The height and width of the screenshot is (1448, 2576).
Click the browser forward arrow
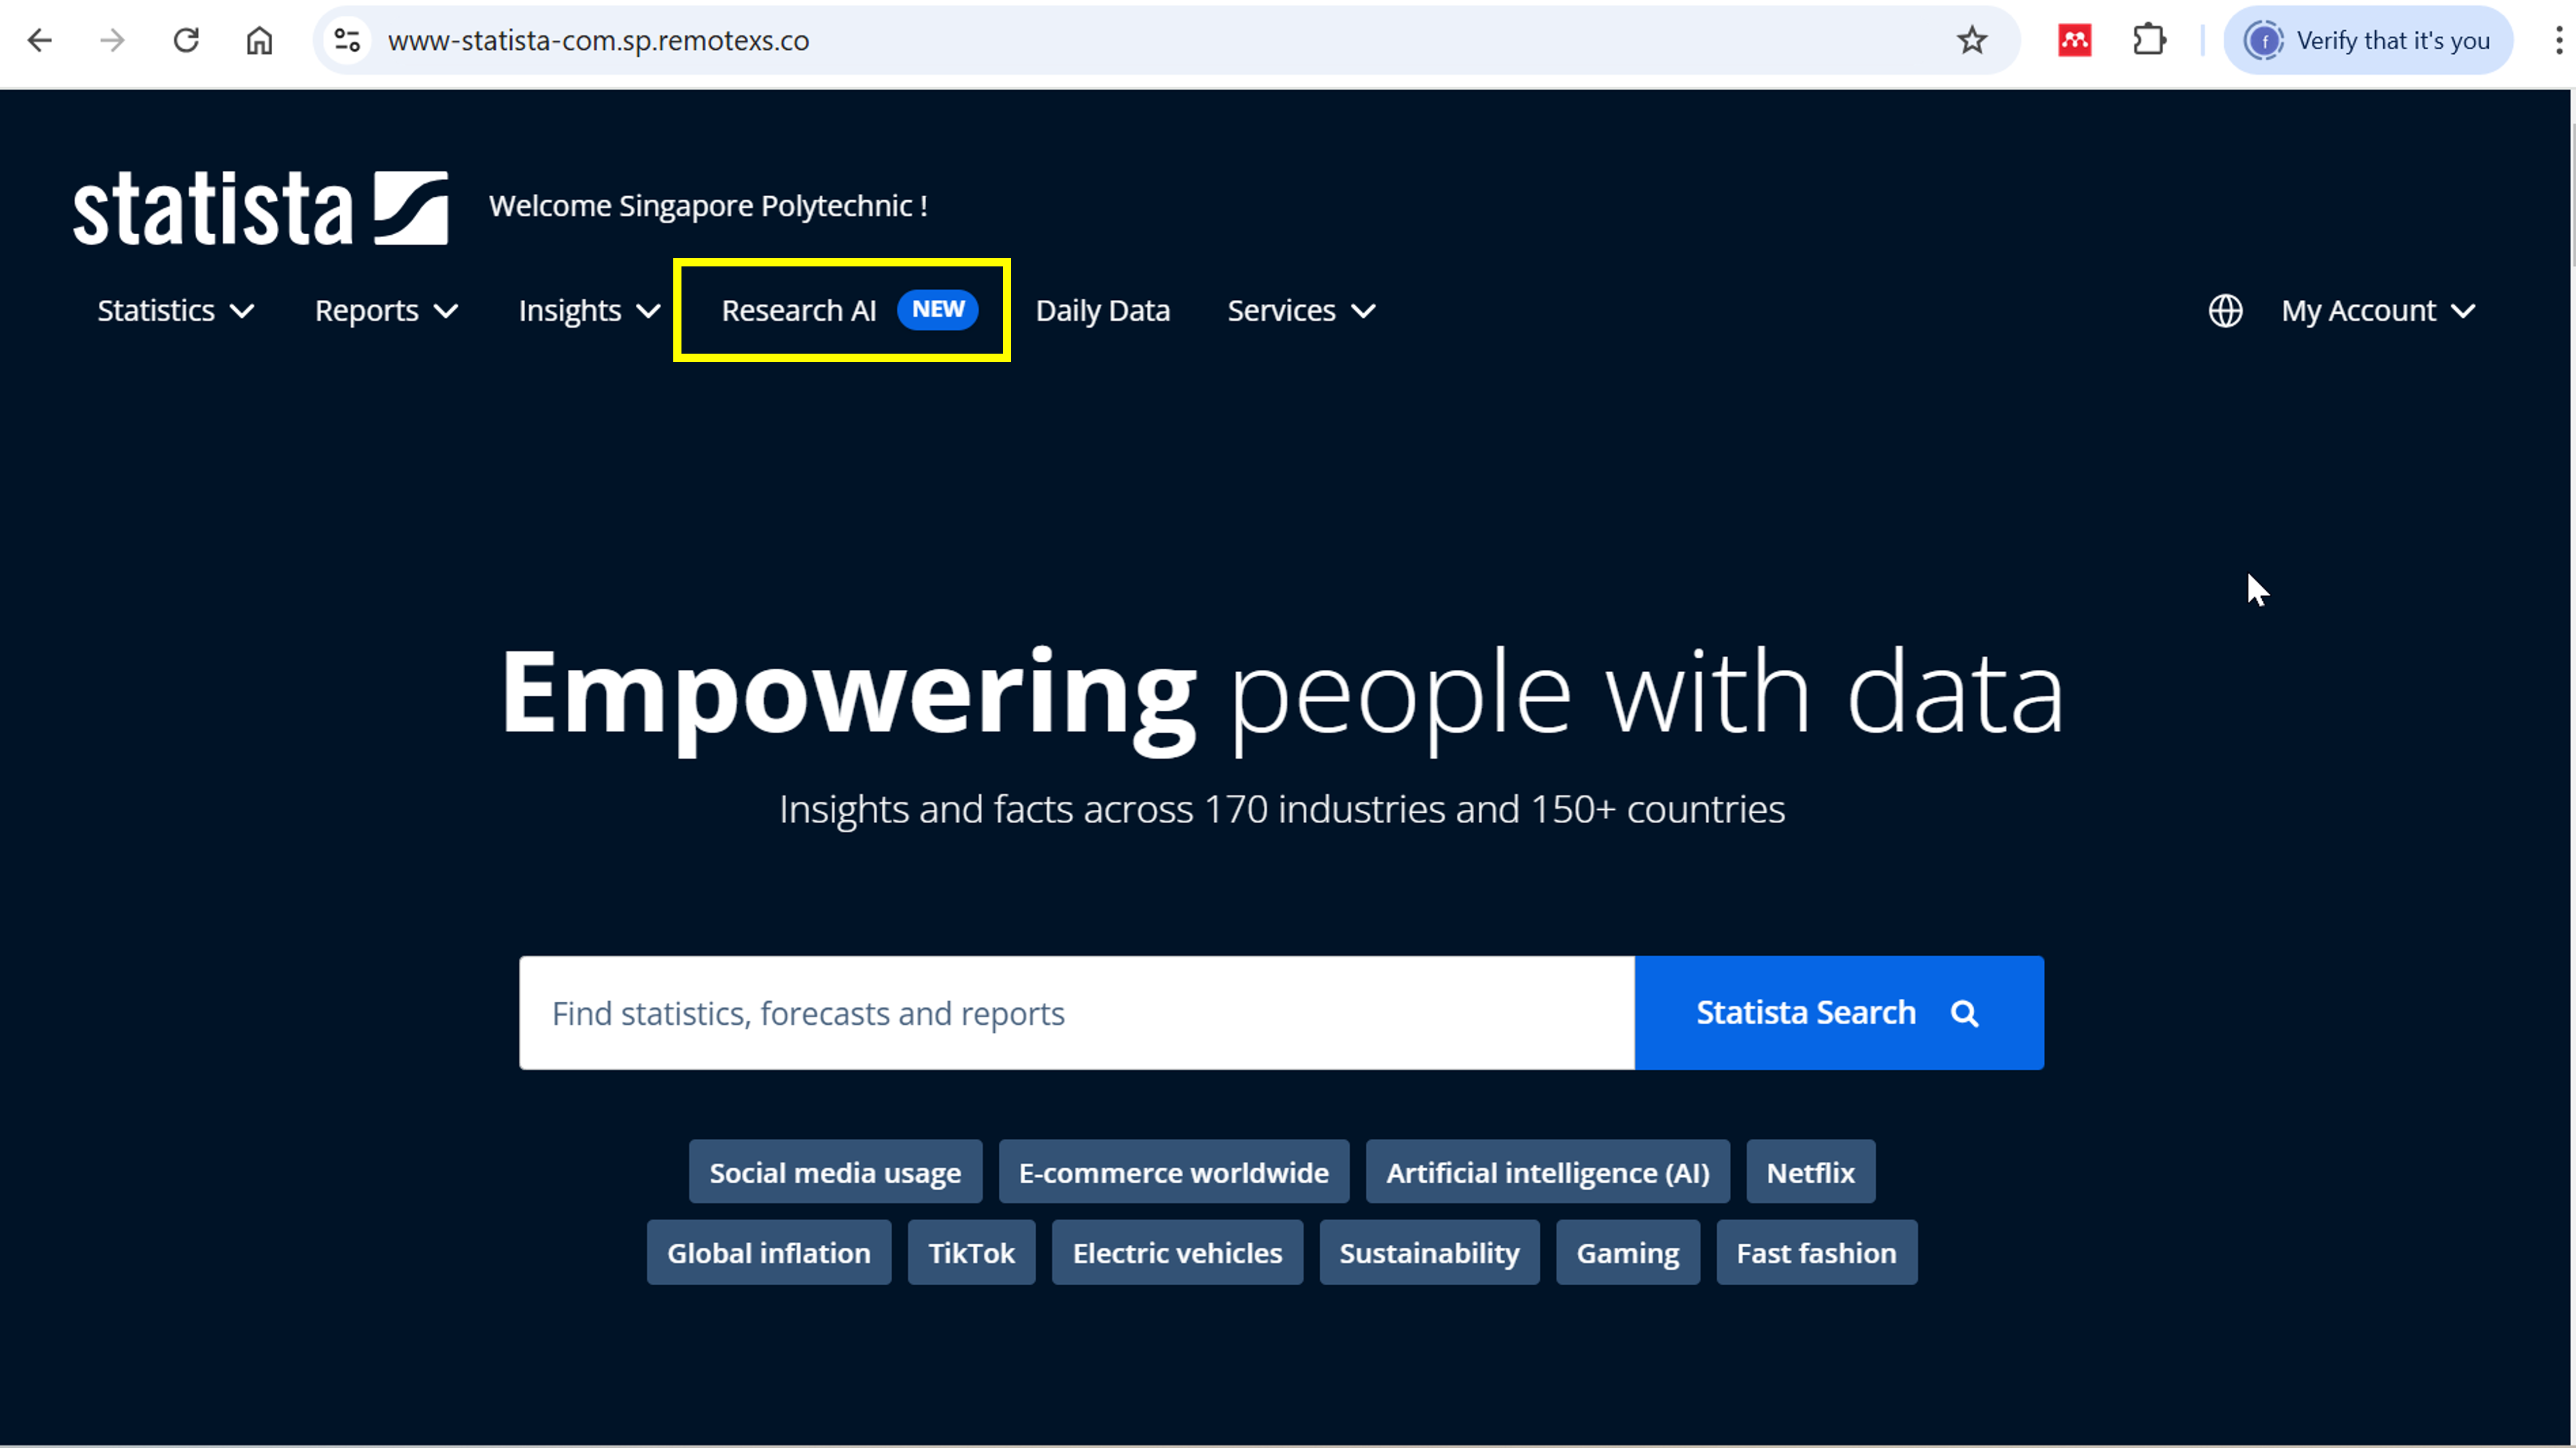click(113, 40)
